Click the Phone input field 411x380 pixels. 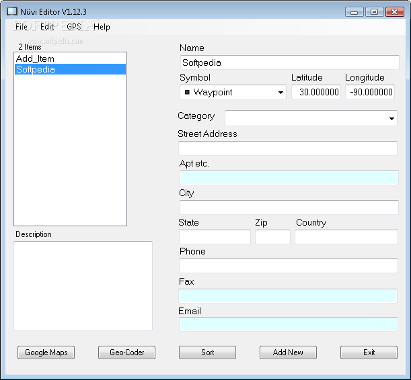click(x=289, y=266)
